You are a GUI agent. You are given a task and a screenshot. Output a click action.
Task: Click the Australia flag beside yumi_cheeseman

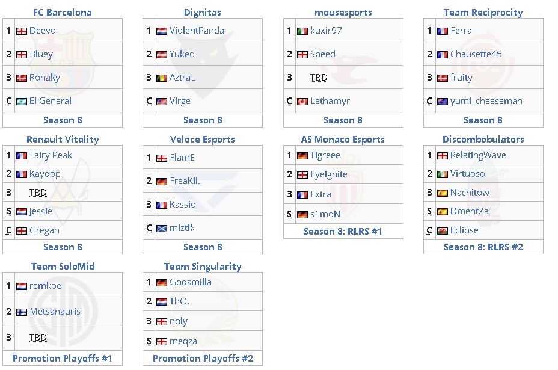443,102
